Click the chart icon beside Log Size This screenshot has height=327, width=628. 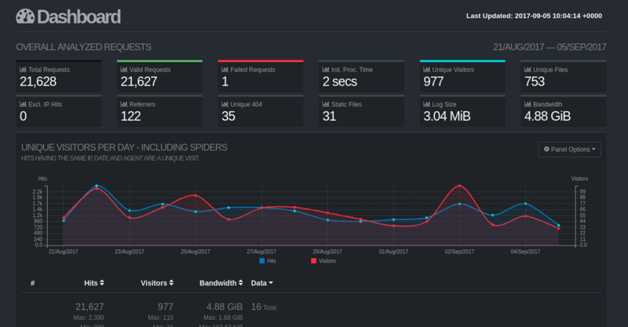click(426, 104)
